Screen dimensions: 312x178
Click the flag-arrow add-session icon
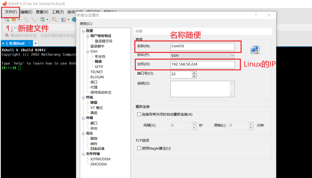click(x=7, y=36)
